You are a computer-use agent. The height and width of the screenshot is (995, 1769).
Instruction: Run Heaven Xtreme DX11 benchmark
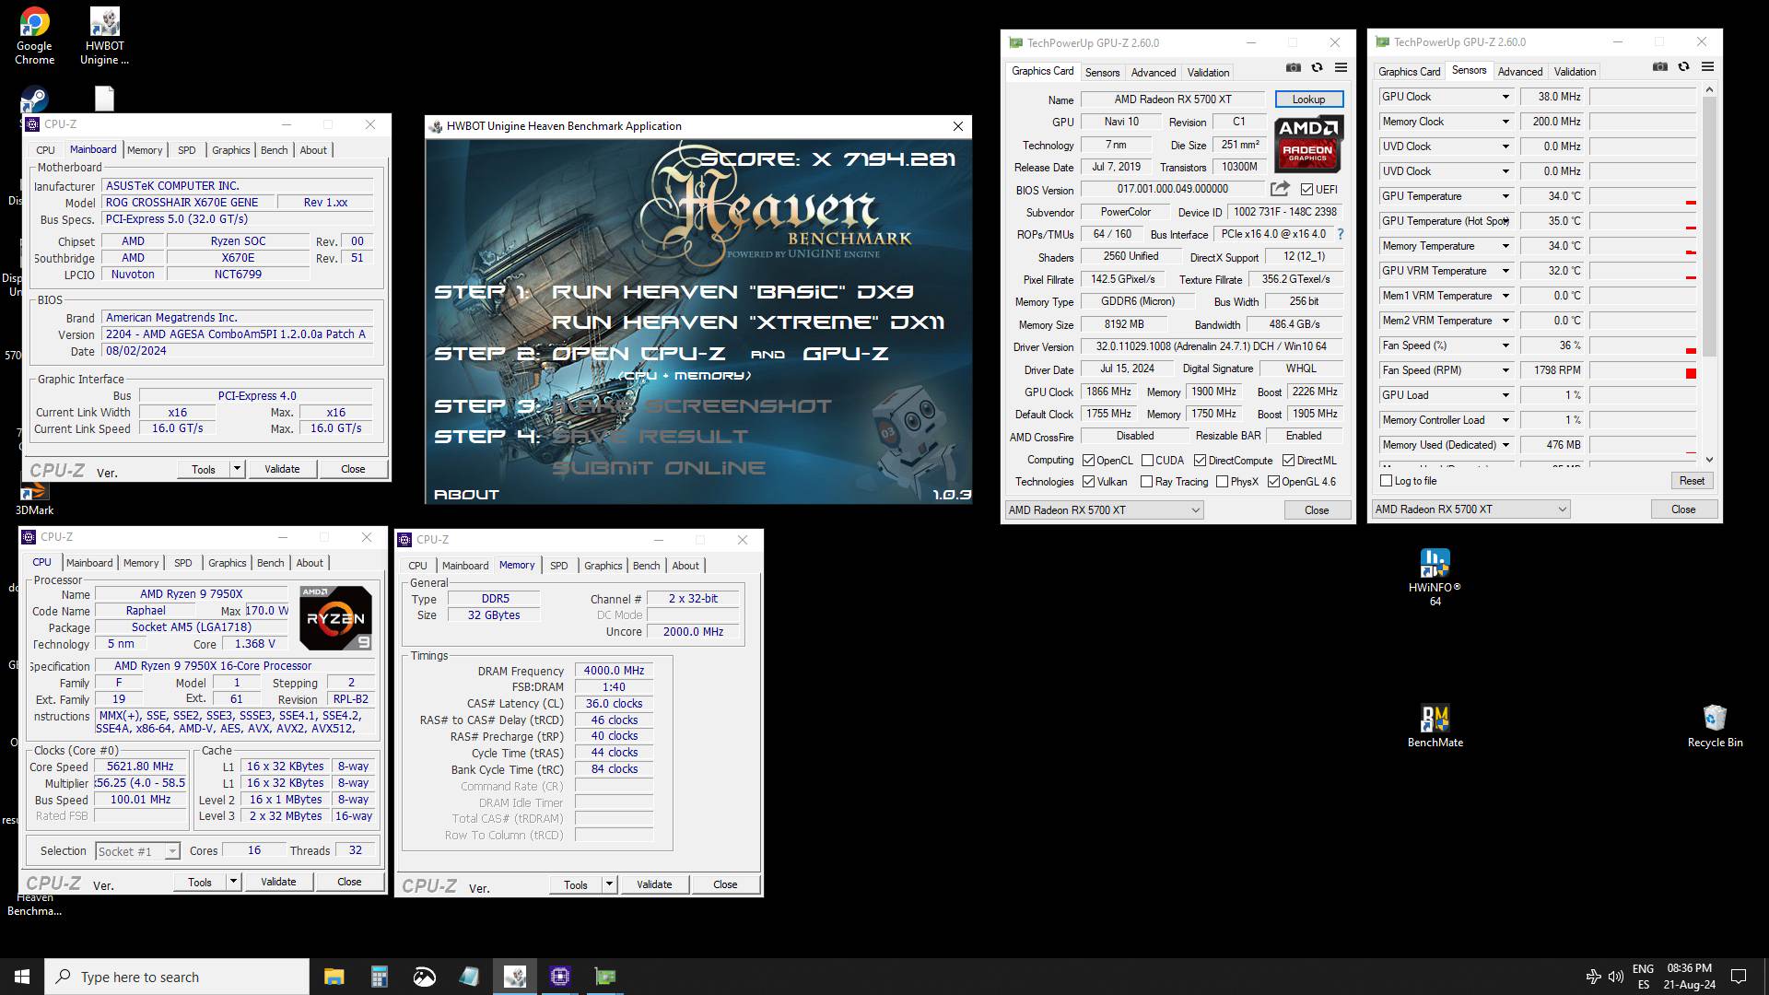coord(748,322)
